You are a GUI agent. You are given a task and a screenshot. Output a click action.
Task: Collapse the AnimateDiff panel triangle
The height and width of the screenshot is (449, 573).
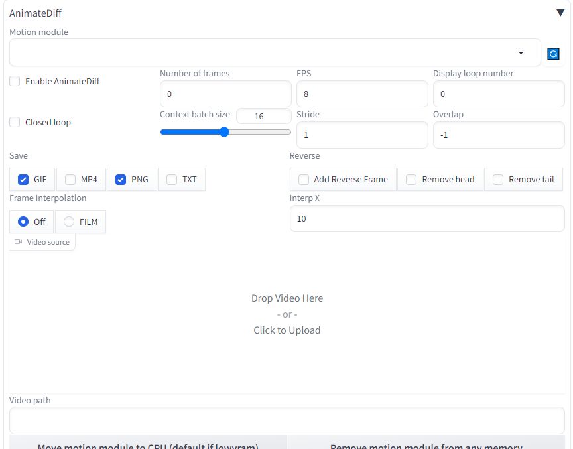pyautogui.click(x=560, y=13)
